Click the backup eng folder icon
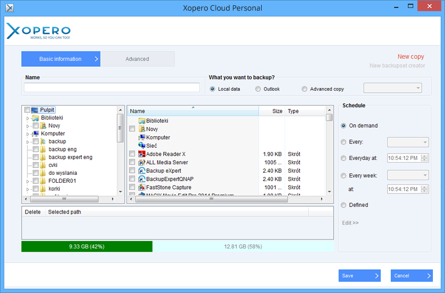 pyautogui.click(x=43, y=149)
